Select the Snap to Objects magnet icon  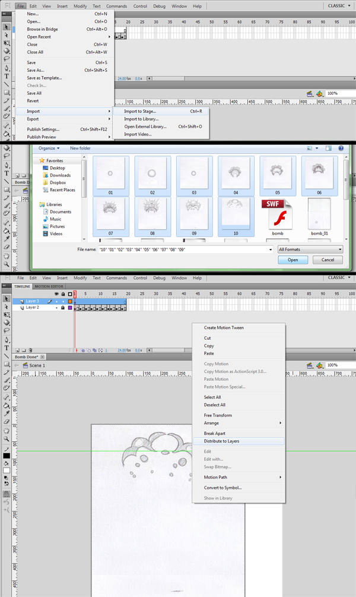click(x=7, y=494)
